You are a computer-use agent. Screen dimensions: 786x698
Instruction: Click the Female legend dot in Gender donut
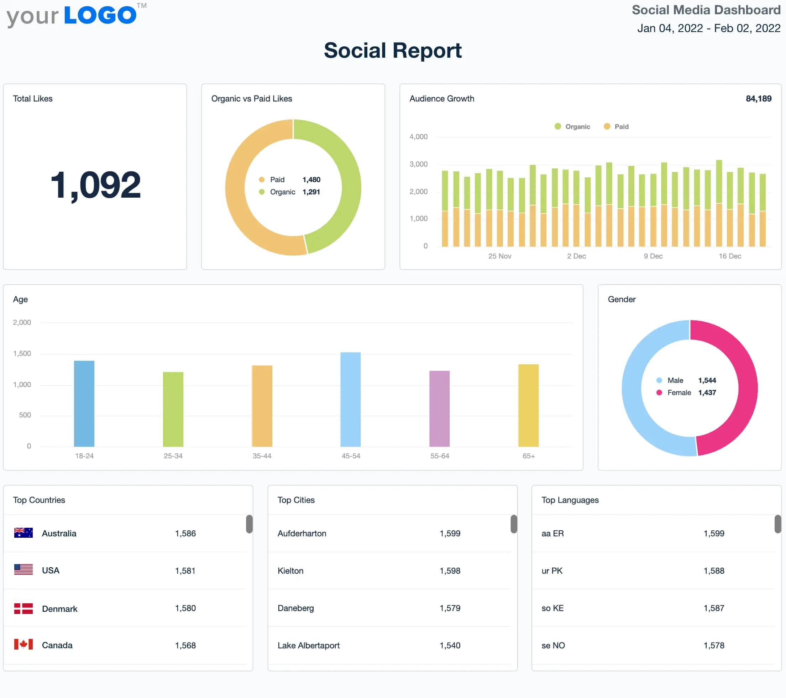click(660, 393)
